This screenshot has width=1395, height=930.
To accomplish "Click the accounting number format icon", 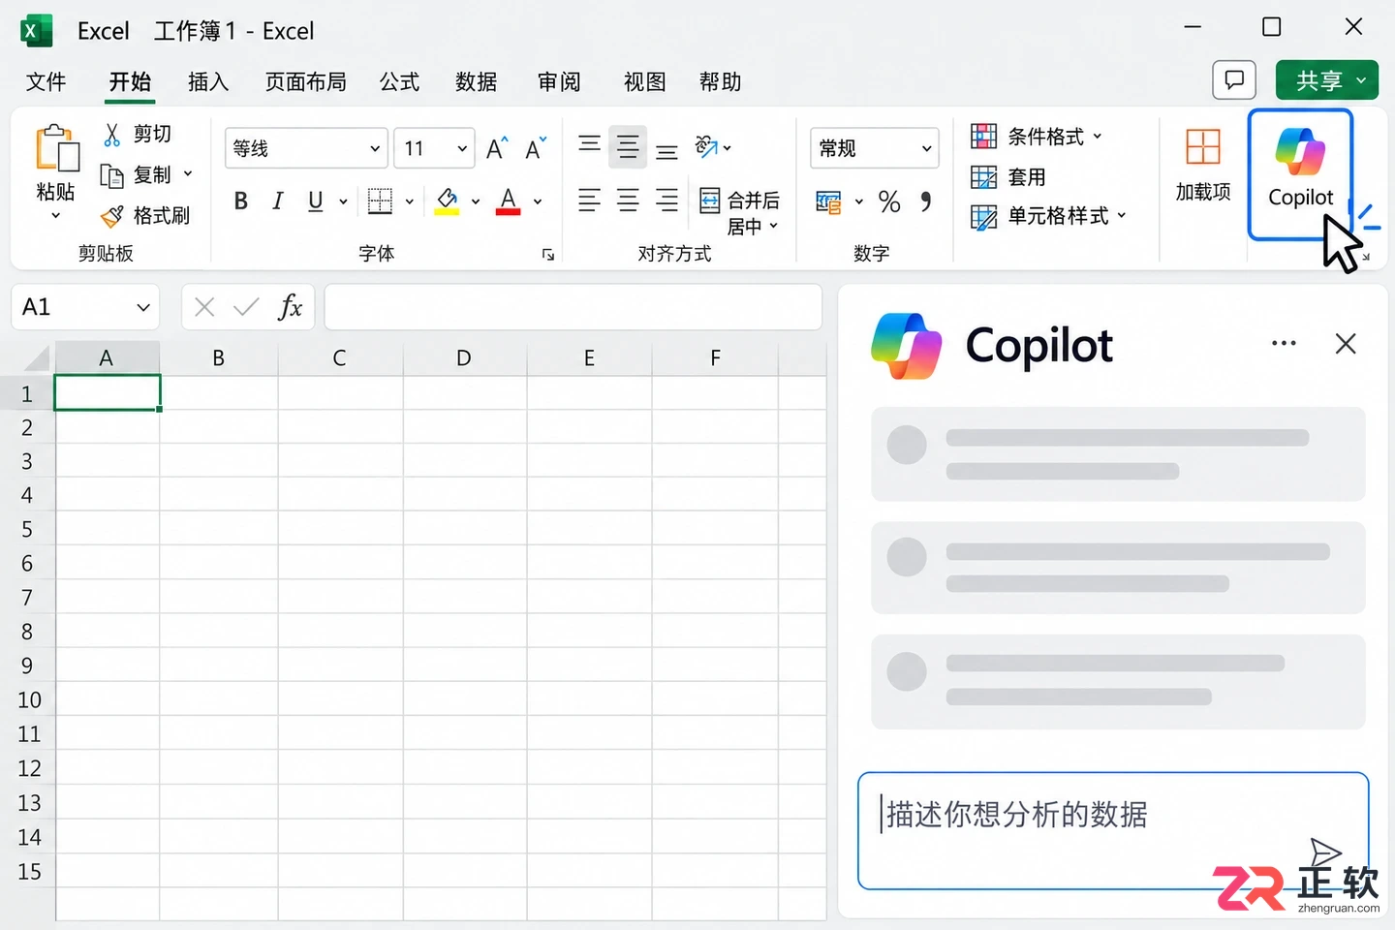I will tap(828, 201).
